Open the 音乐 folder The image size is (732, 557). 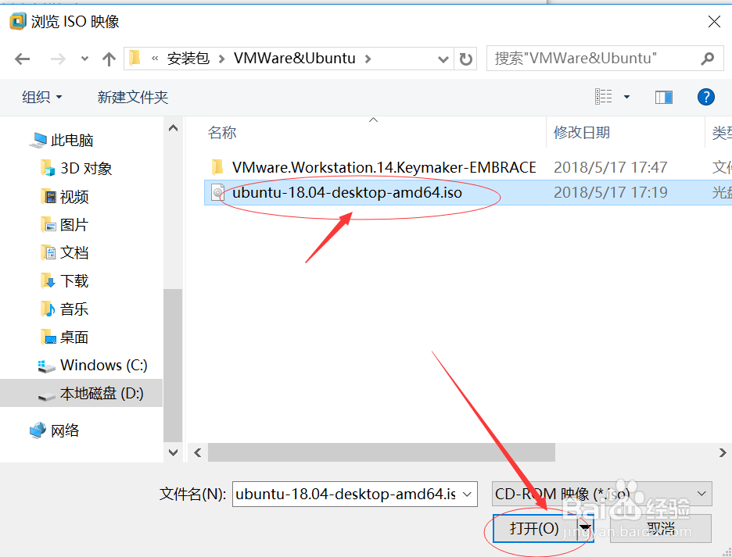click(65, 309)
